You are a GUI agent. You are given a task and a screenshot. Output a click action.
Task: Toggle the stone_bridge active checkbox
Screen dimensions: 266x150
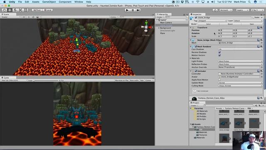point(196,17)
